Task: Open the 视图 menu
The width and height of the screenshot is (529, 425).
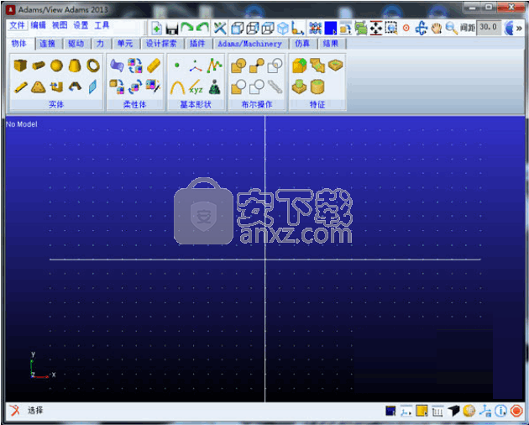Action: [60, 25]
